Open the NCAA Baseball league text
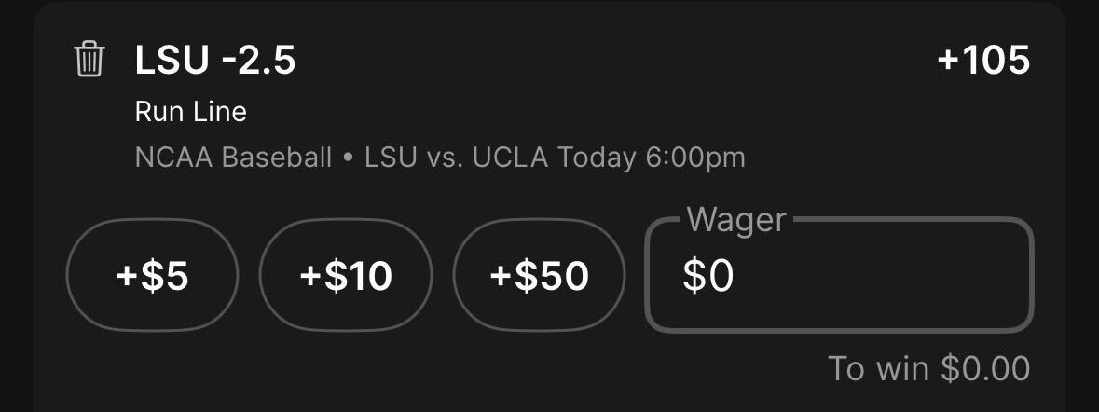The height and width of the screenshot is (412, 1099). [x=233, y=158]
